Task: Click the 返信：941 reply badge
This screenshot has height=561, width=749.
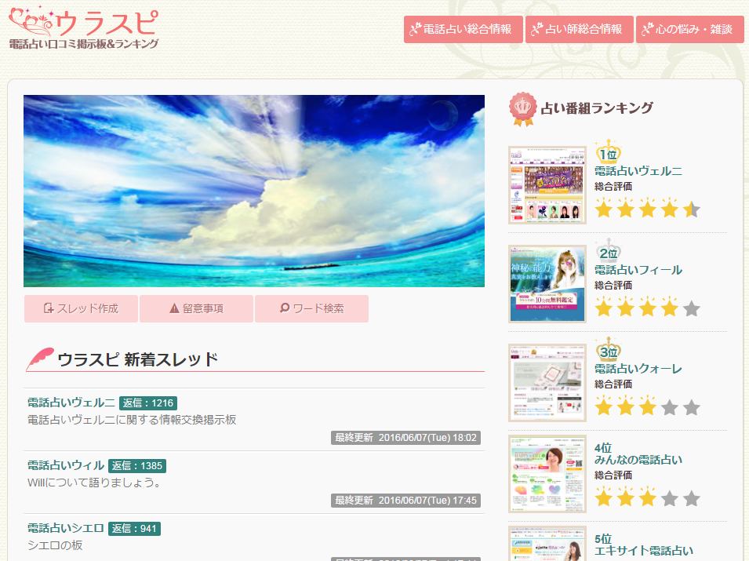Action: tap(134, 529)
